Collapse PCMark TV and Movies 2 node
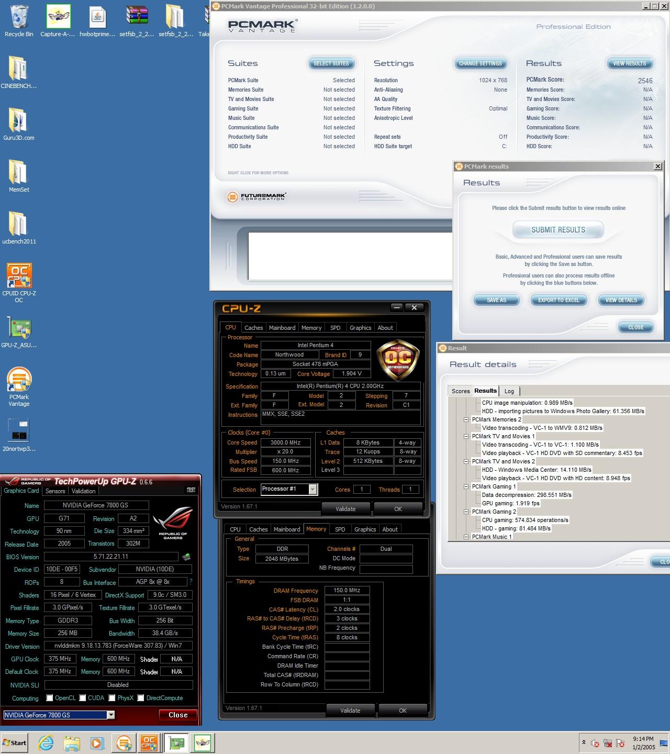Screen dimensions: 670x754 click(466, 461)
